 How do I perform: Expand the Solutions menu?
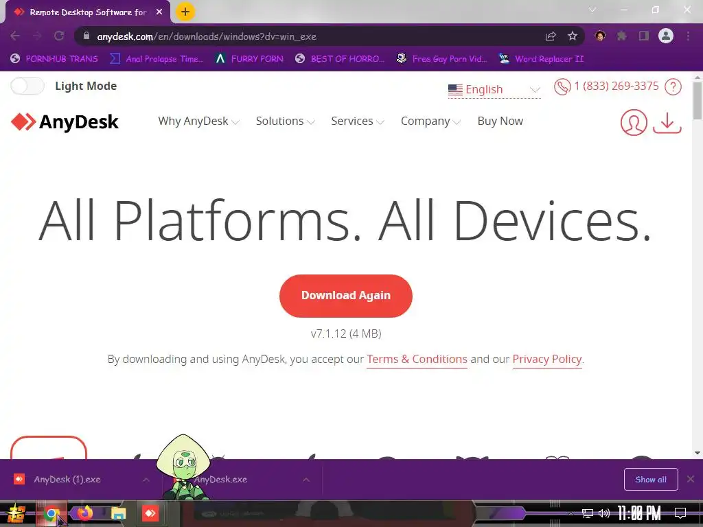point(285,121)
